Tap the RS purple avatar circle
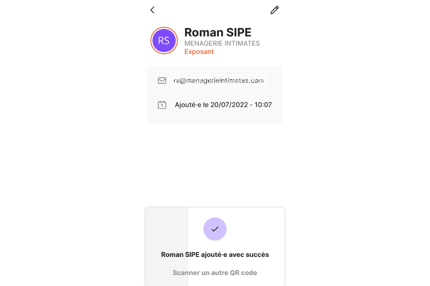The image size is (430, 286). pos(164,41)
